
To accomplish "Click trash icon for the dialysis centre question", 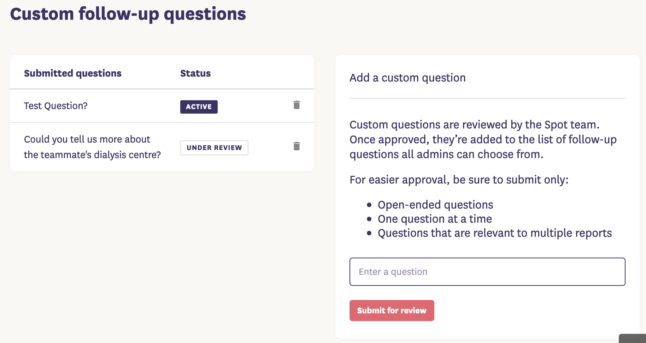I will (x=296, y=146).
